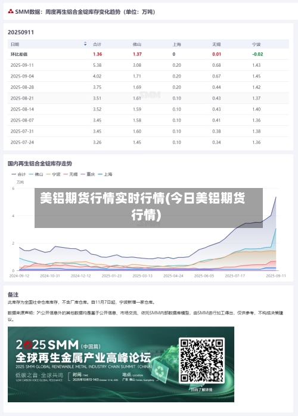
Task: Click the red SMM logo icon
Action: point(11,11)
